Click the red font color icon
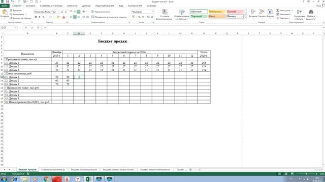325x182 pixels. pos(64,17)
